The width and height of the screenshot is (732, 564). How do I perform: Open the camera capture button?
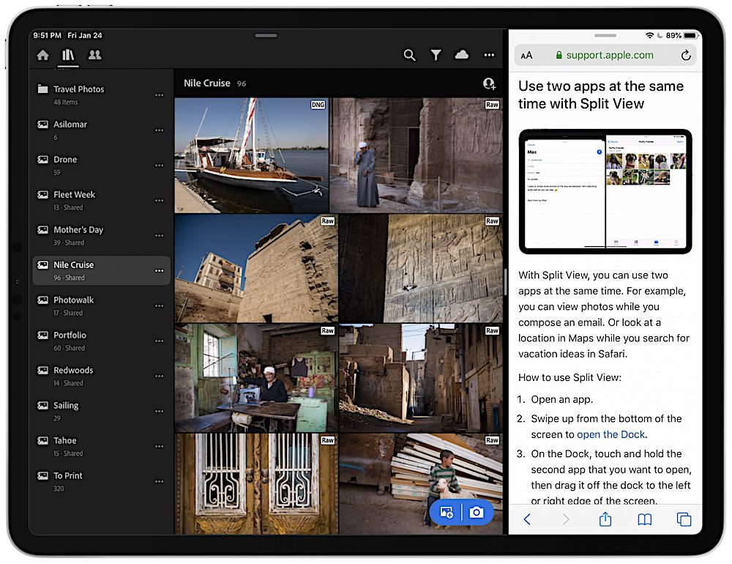point(477,513)
